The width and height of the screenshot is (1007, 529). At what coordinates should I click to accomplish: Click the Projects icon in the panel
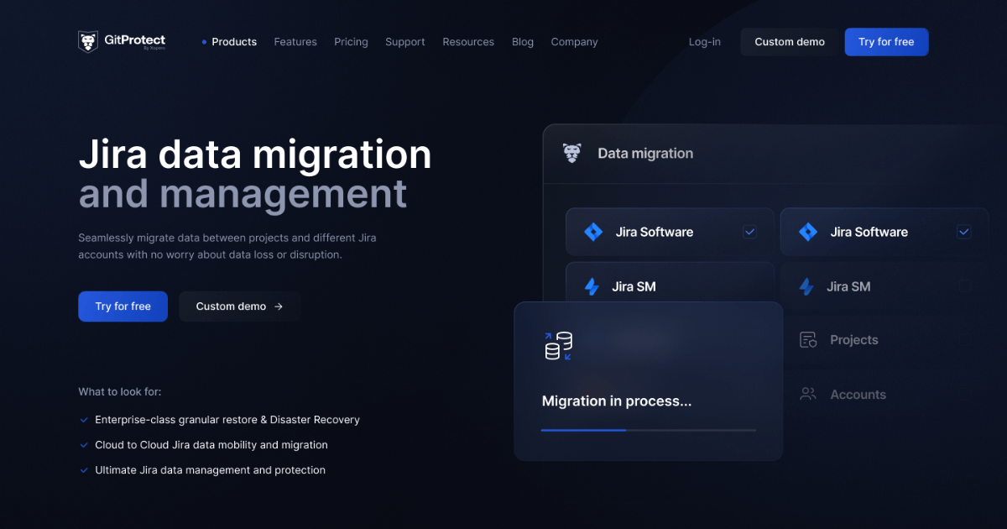coord(808,340)
